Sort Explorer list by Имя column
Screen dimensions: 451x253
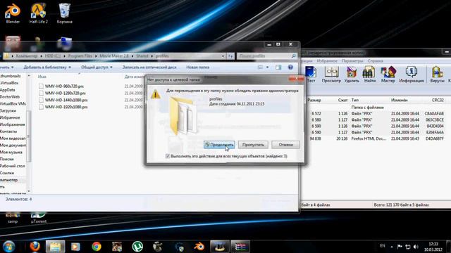click(42, 77)
